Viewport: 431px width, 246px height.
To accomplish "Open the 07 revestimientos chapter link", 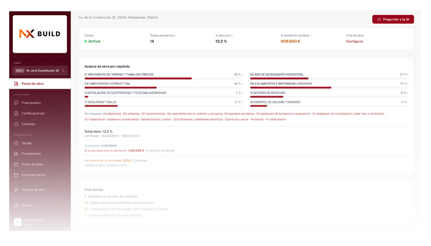I will pos(154,114).
